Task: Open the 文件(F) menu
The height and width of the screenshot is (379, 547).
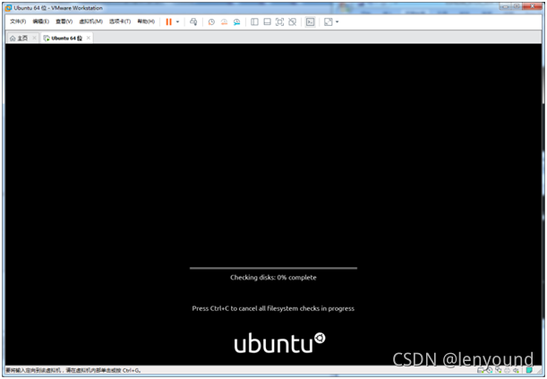Action: click(x=18, y=22)
